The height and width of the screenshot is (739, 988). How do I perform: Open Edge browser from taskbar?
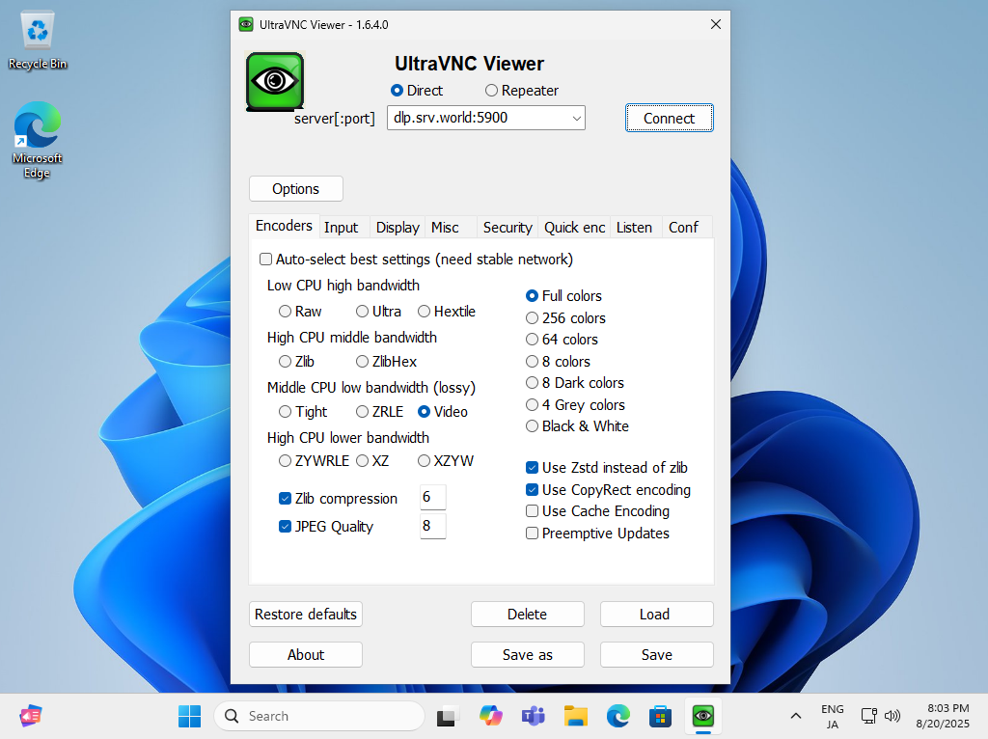tap(618, 716)
